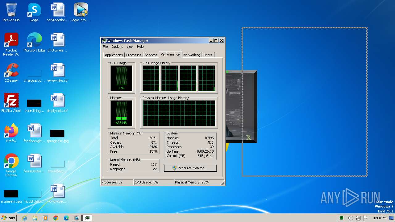395x222 pixels.
Task: Open the Recycle Bin desktop icon
Action: [x=11, y=12]
